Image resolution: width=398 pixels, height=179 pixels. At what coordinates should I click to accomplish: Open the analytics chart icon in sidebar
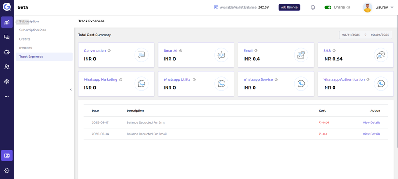point(6,22)
